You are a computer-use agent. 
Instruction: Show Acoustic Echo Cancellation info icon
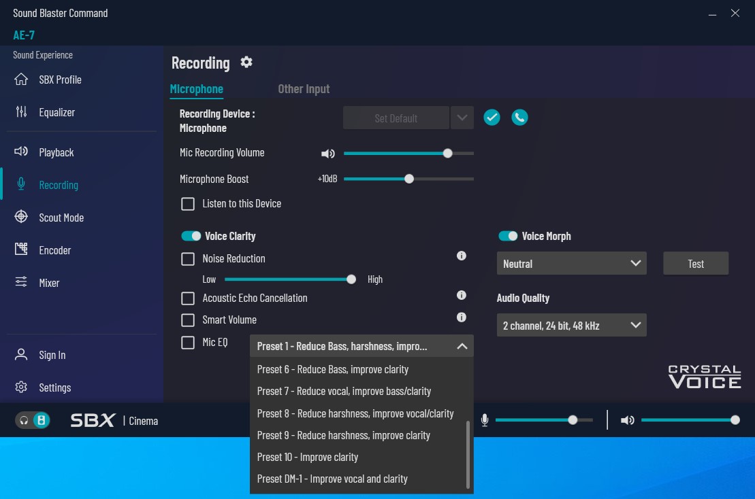462,295
